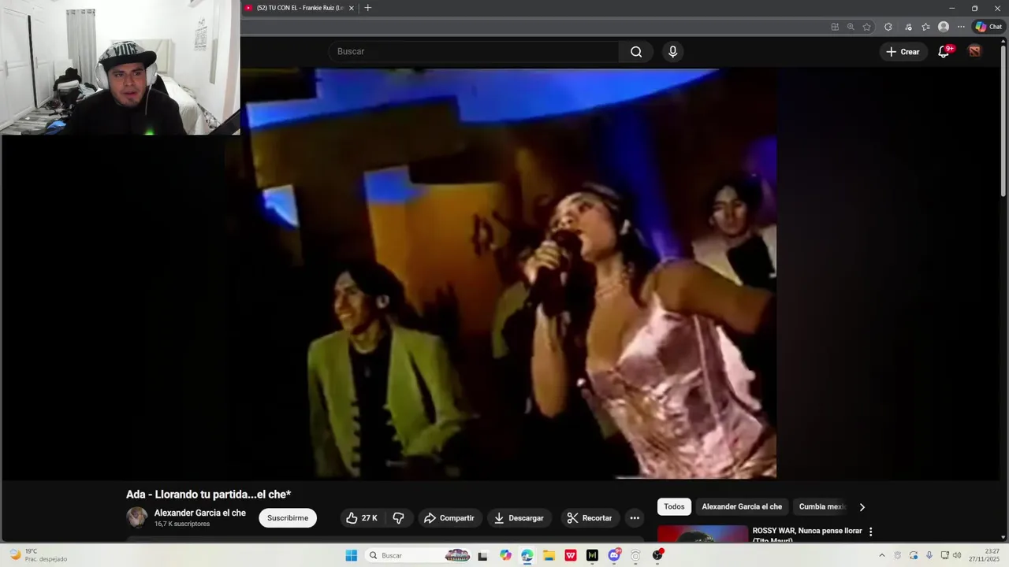Open Task View from taskbar

tap(482, 555)
